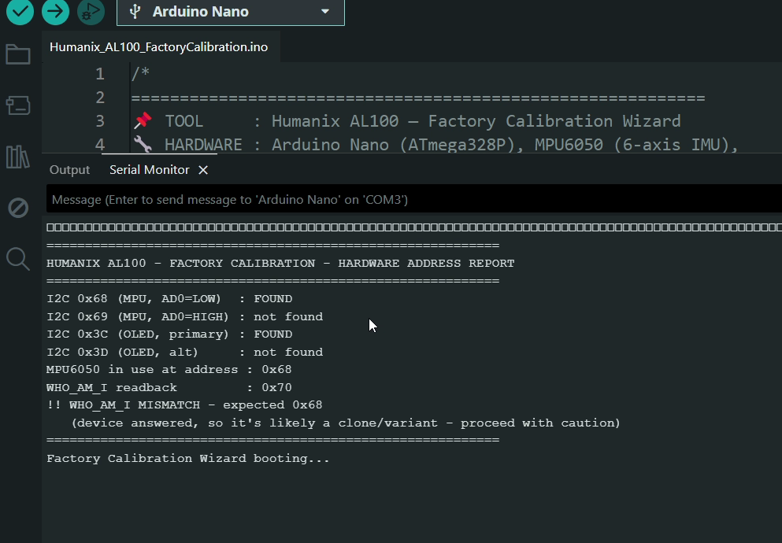
Task: Click the serial message input field
Action: [414, 199]
